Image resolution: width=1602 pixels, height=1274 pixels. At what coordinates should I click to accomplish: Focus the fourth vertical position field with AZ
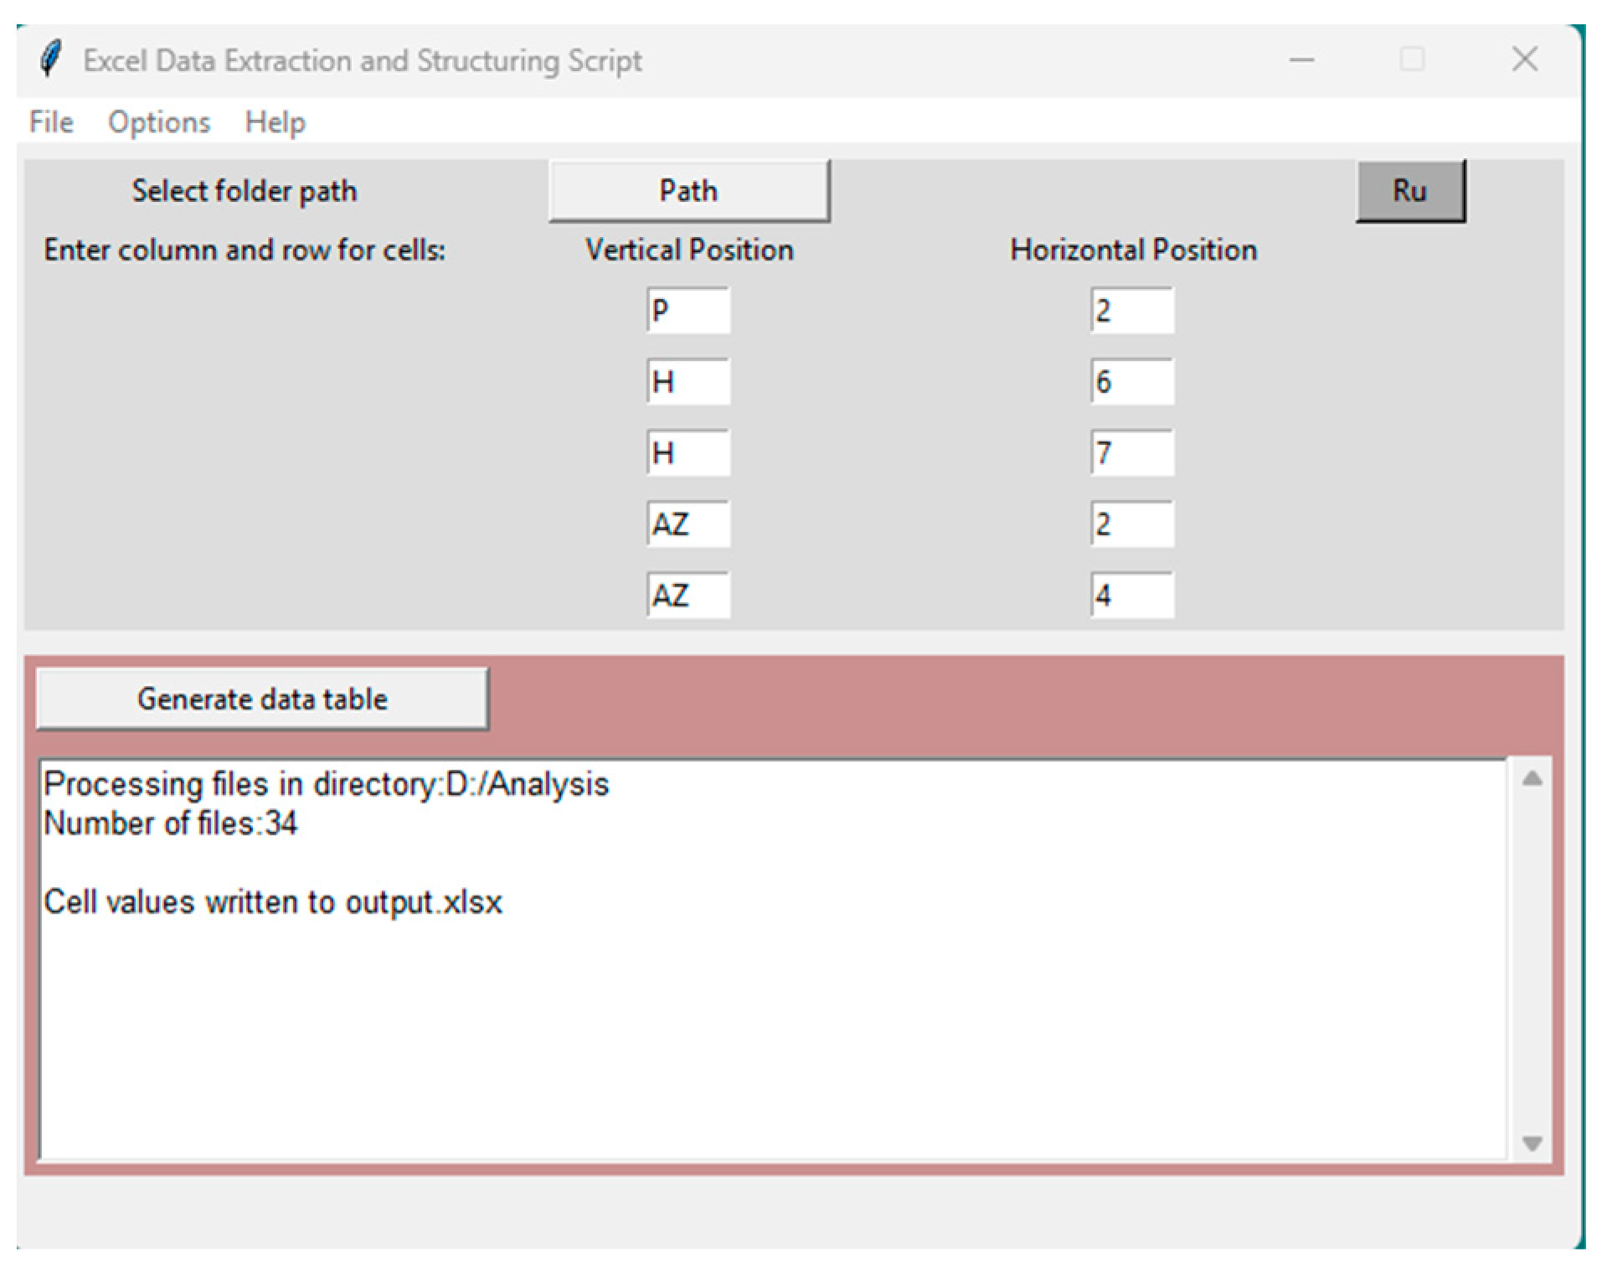688,524
